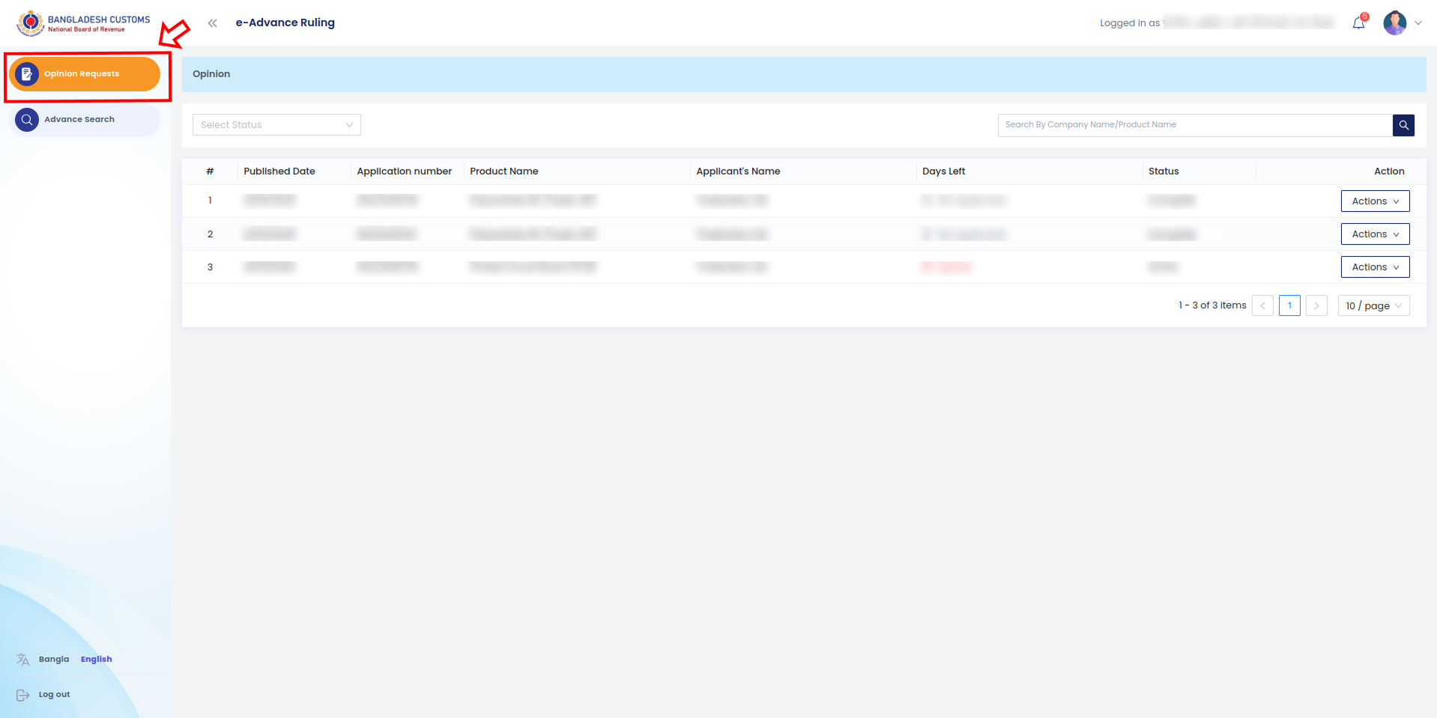1437x718 pixels.
Task: Click the Published Date column header
Action: point(279,171)
